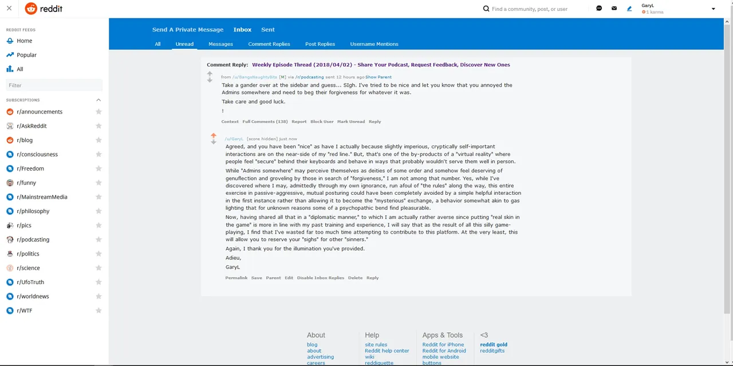Select the Inbox section
The width and height of the screenshot is (733, 366).
tap(242, 30)
